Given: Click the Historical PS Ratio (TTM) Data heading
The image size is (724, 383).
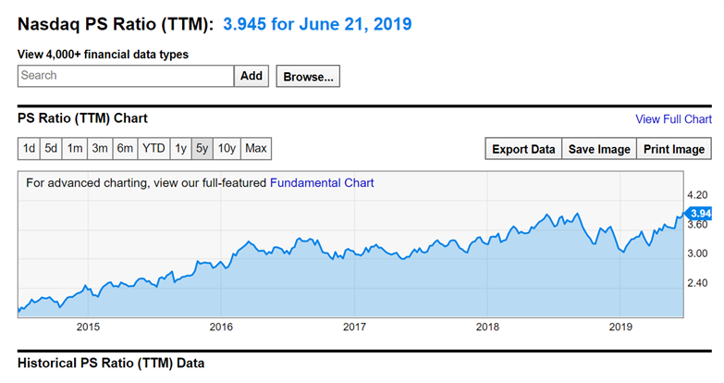Looking at the screenshot, I should [x=111, y=364].
